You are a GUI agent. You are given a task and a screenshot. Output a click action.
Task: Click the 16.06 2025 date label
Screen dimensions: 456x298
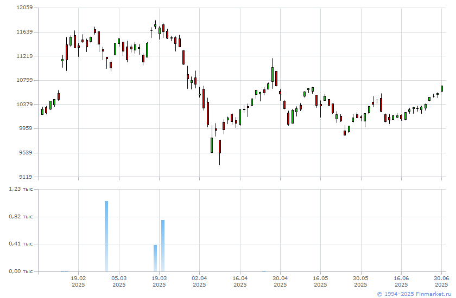coord(401,281)
